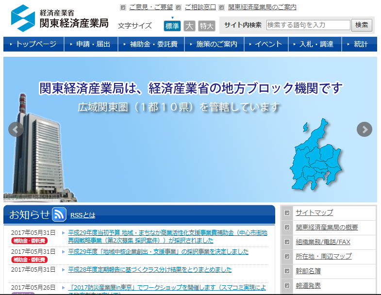Open トップページ menu
381x295 pixels.
click(33, 44)
